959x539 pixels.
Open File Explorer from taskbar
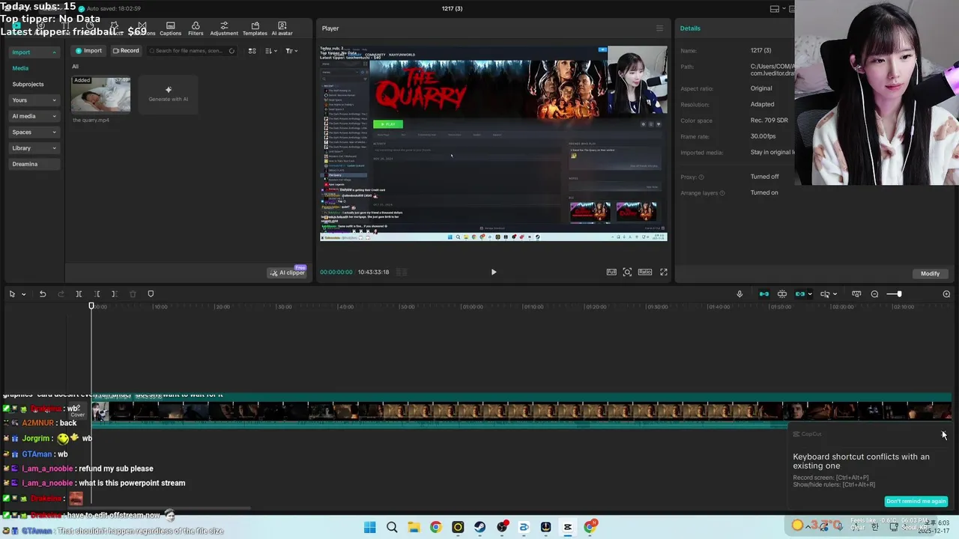click(x=414, y=527)
